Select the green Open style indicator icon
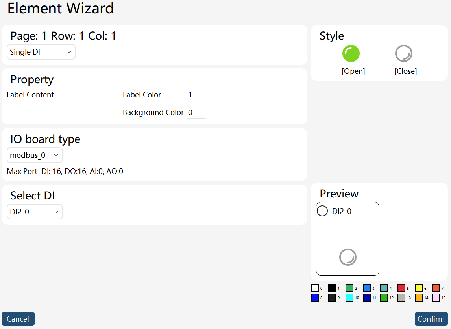Screen dimensions: 451x329 pos(351,54)
